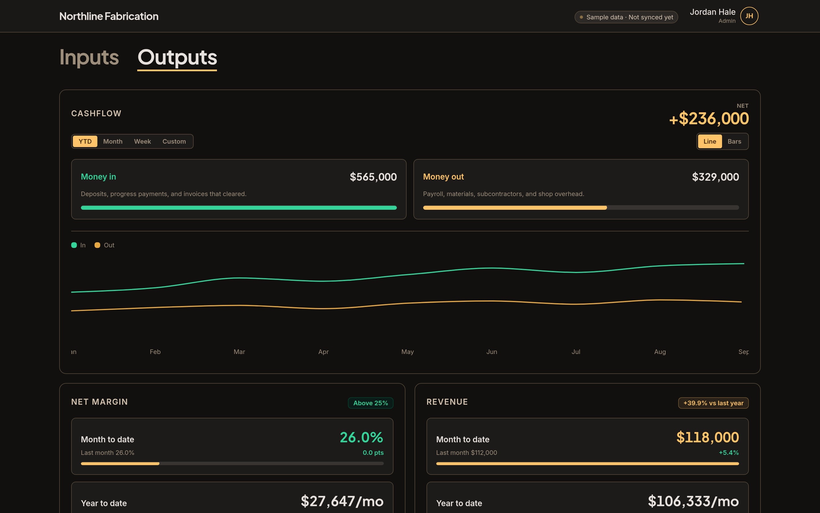Toggle the orange Out legend dot
The image size is (820, 513).
(97, 245)
